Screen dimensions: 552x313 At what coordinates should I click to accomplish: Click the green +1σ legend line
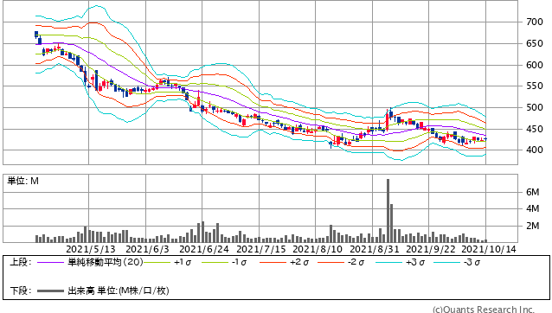point(157,262)
